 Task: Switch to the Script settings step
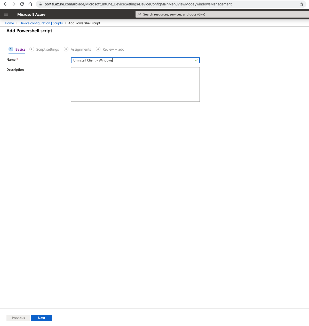[47, 49]
